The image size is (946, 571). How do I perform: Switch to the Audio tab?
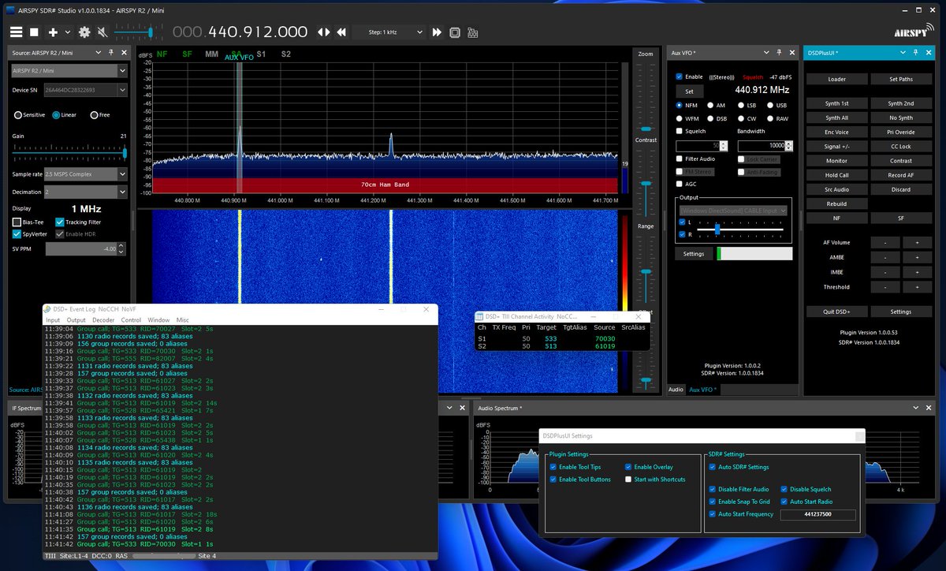(676, 390)
